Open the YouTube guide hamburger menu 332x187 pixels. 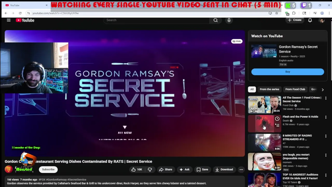[9, 20]
